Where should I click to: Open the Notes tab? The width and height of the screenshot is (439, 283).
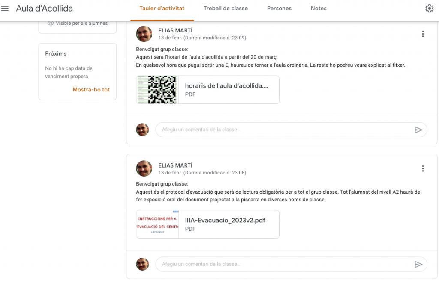(319, 9)
